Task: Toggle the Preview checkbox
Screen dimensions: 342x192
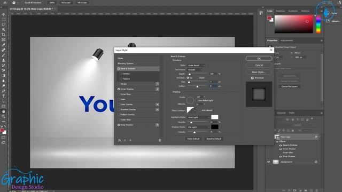Action: point(252,78)
